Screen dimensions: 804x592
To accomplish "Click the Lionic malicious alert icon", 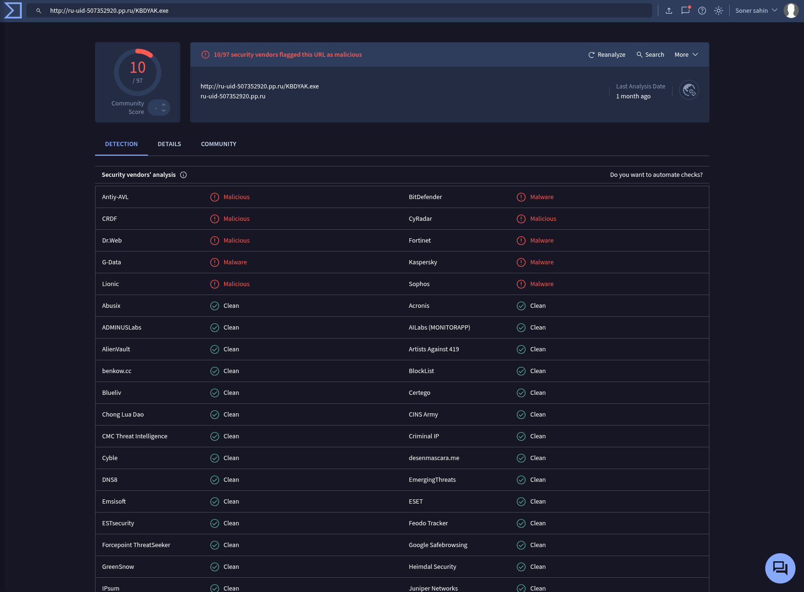I will 215,284.
